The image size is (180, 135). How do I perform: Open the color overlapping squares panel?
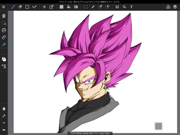click(x=4, y=59)
